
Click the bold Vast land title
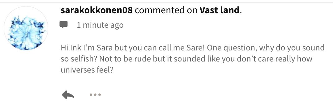point(220,10)
